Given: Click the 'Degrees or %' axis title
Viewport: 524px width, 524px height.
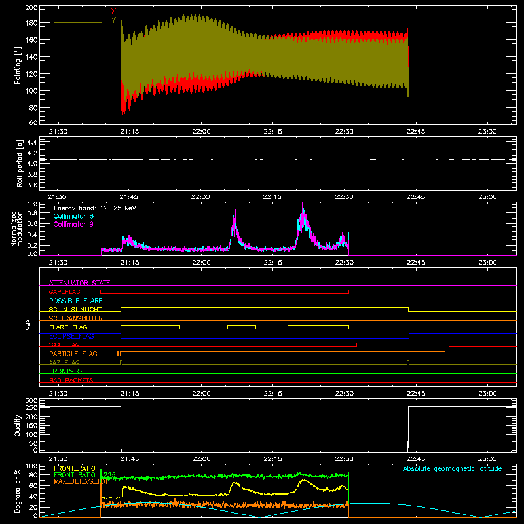Looking at the screenshot, I should 17,491.
